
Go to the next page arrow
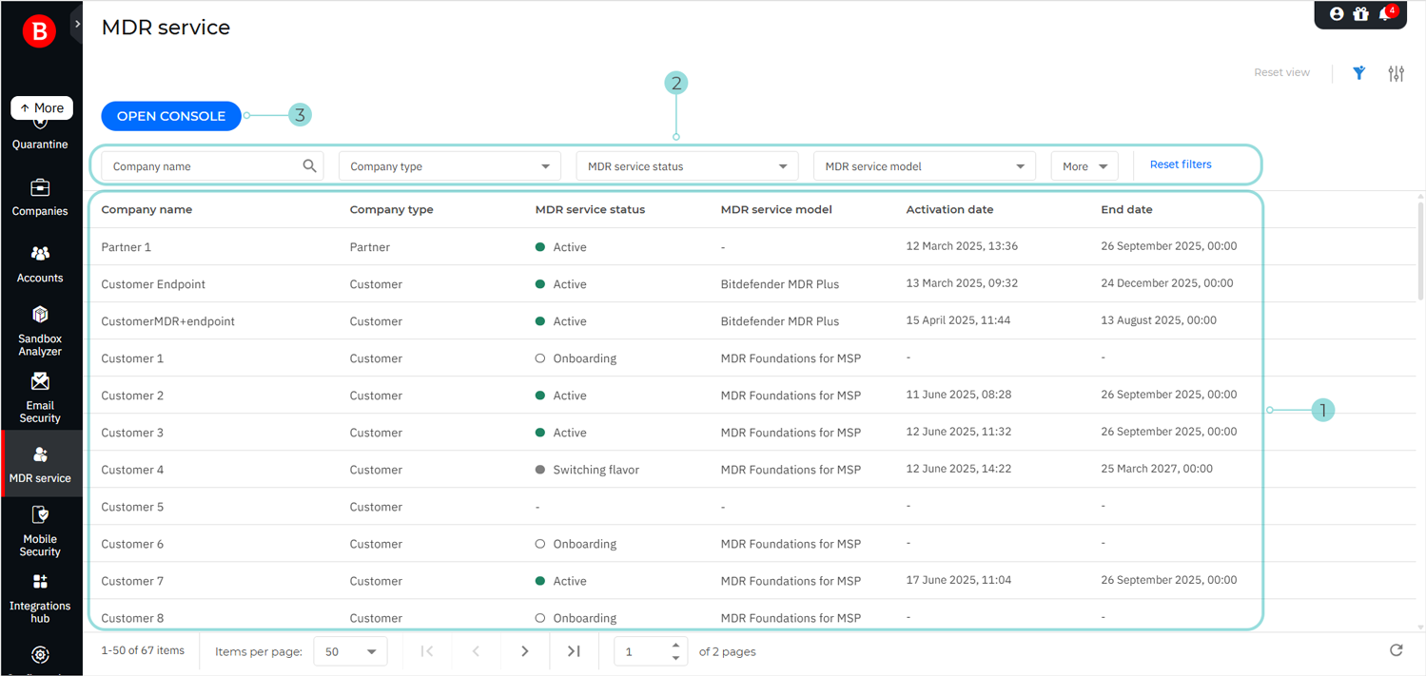[x=525, y=651]
